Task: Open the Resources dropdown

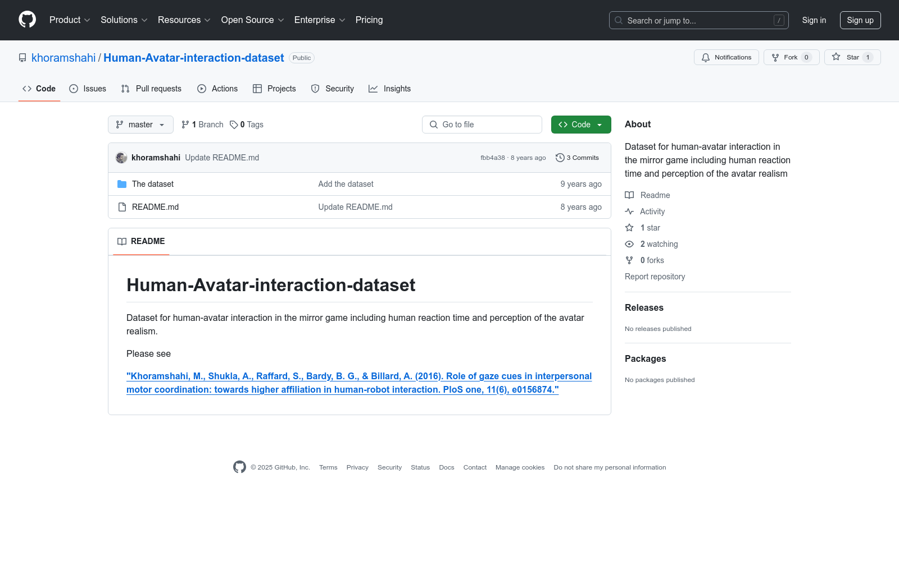Action: (184, 20)
